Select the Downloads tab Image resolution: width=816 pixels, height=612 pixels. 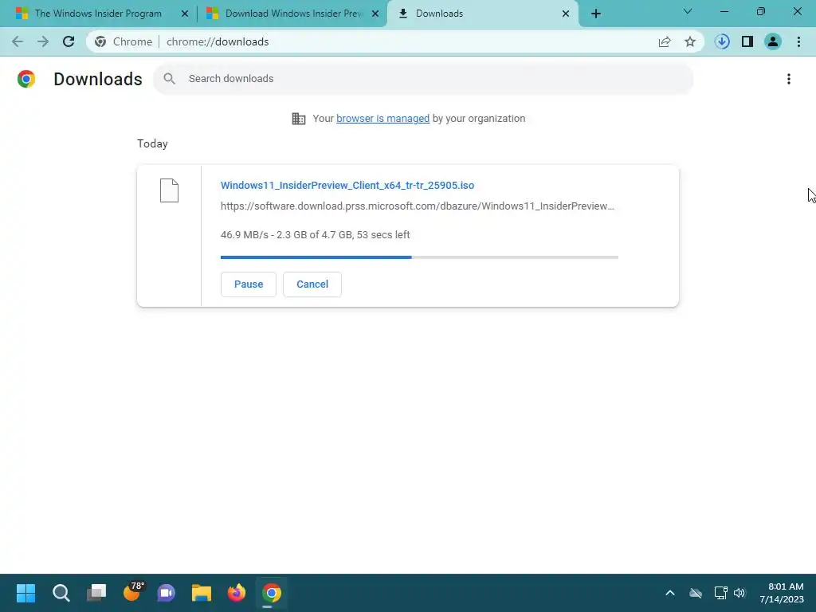click(x=483, y=14)
